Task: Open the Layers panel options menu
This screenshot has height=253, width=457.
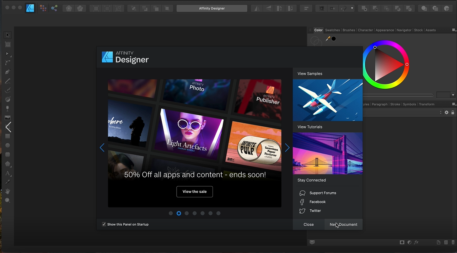Action: click(x=454, y=104)
